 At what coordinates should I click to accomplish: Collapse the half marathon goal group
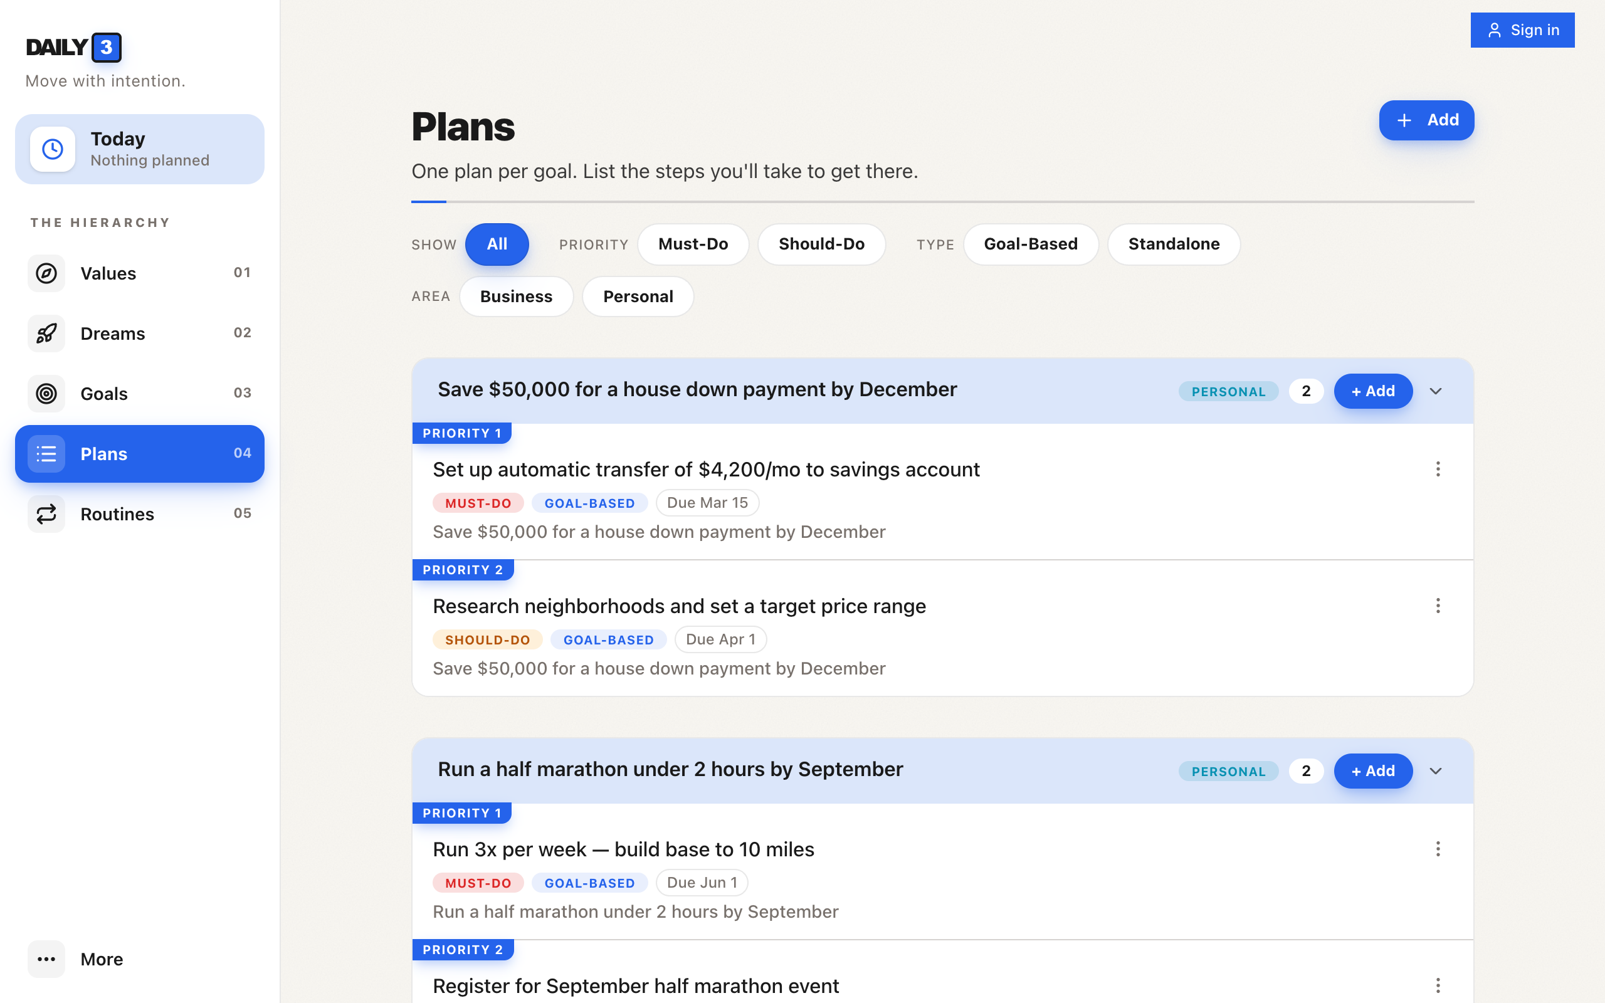(x=1436, y=772)
